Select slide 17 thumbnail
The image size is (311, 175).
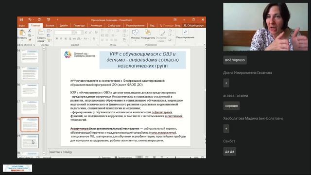tap(30, 107)
